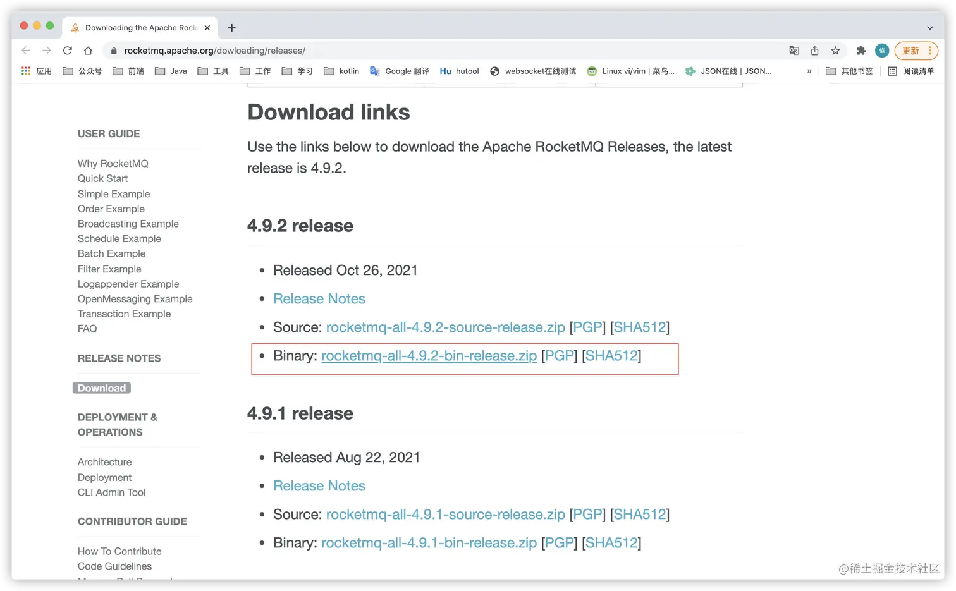Open the 工作 bookmark folder
The height and width of the screenshot is (591, 956).
click(255, 71)
